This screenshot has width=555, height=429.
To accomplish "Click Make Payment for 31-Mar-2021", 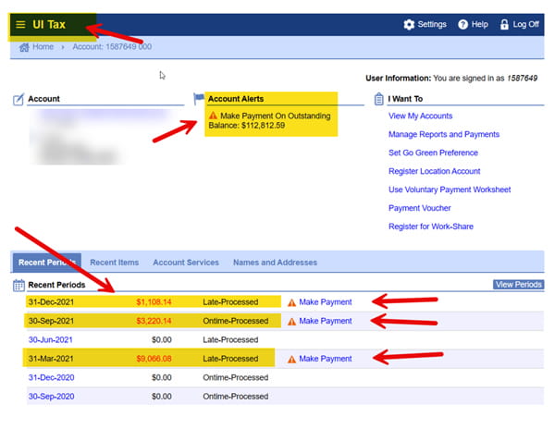I will click(326, 359).
